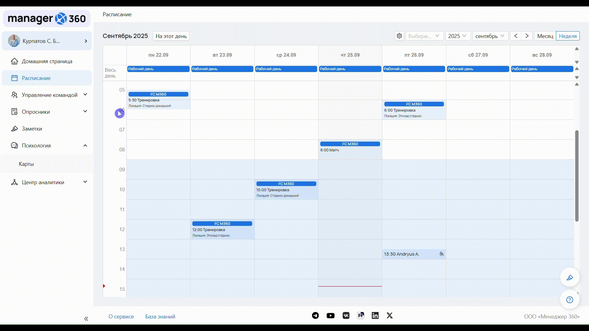The width and height of the screenshot is (589, 331).
Task: Open the help question mark button
Action: [570, 300]
